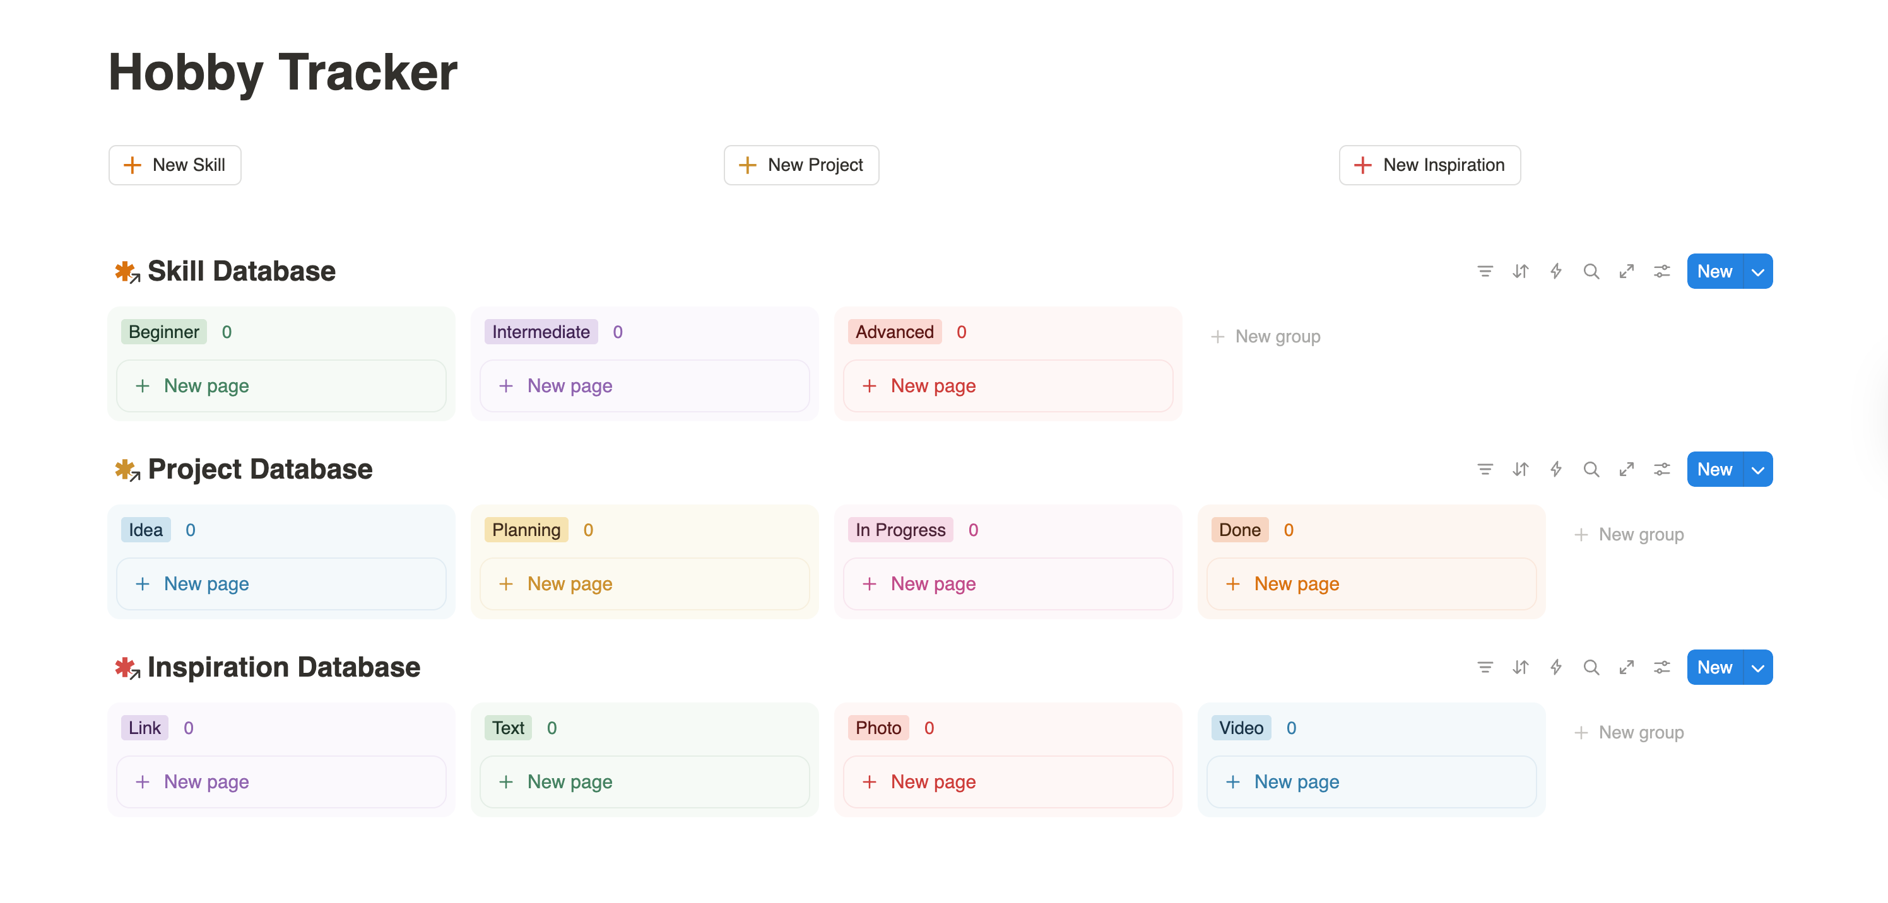Open the Project Database title link
Image resolution: width=1888 pixels, height=903 pixels.
click(259, 469)
